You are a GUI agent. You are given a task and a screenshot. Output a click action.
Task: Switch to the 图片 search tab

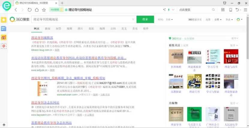[x=80, y=29]
